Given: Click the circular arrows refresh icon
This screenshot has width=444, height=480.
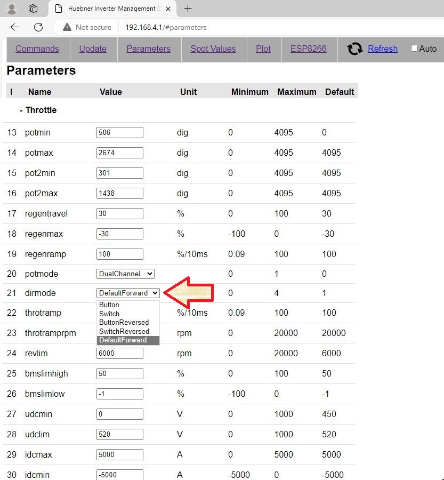Looking at the screenshot, I should click(x=355, y=49).
